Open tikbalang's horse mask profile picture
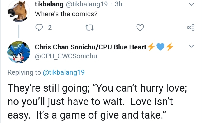 [19, 11]
